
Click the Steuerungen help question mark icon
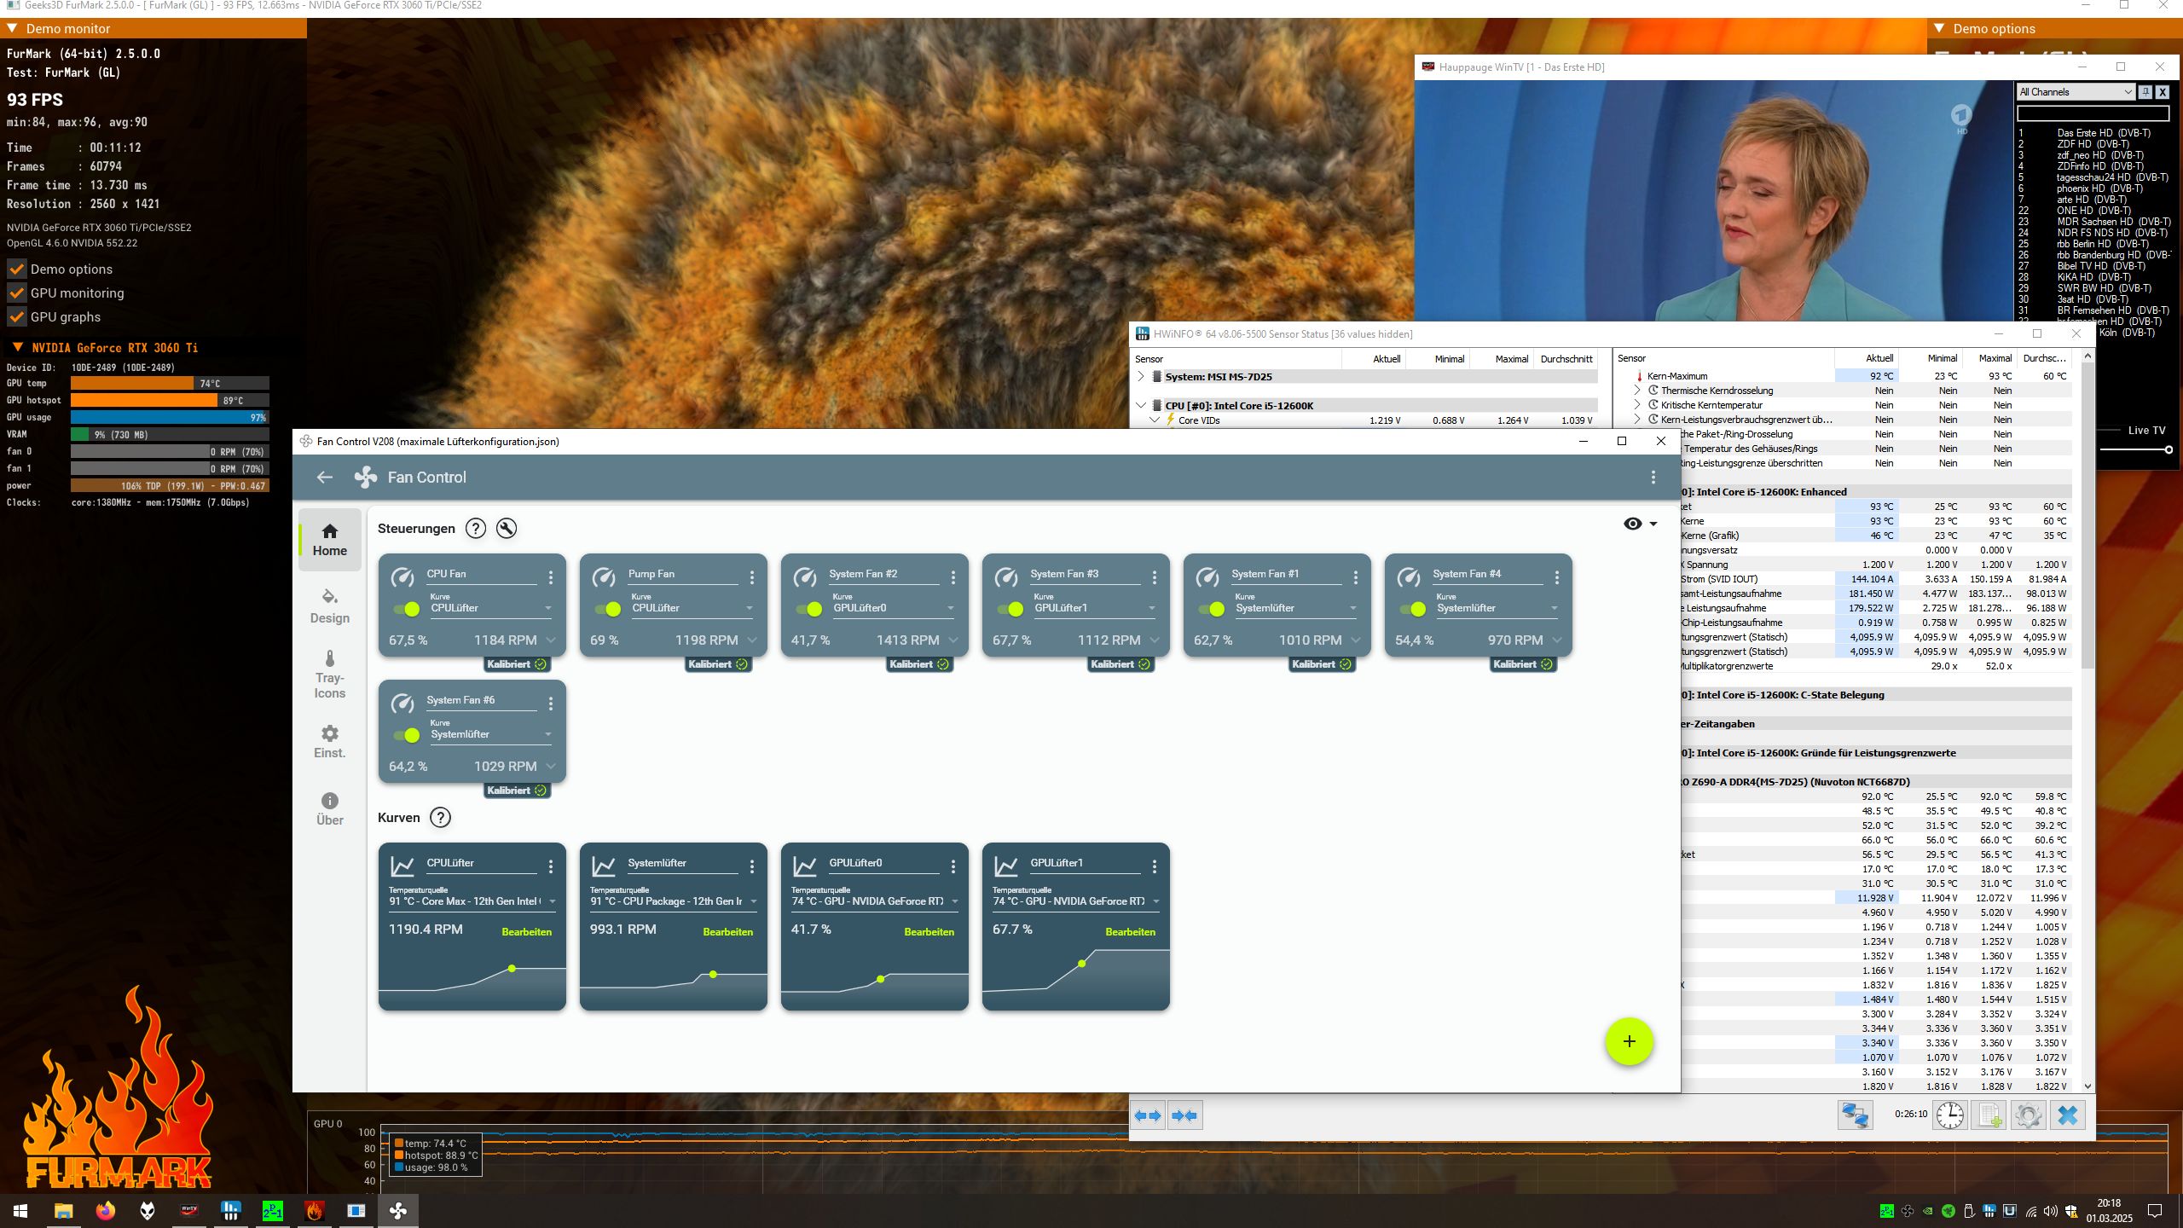(476, 529)
